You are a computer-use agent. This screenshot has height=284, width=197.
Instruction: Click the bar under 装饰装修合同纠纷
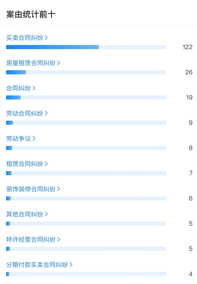click(86, 198)
